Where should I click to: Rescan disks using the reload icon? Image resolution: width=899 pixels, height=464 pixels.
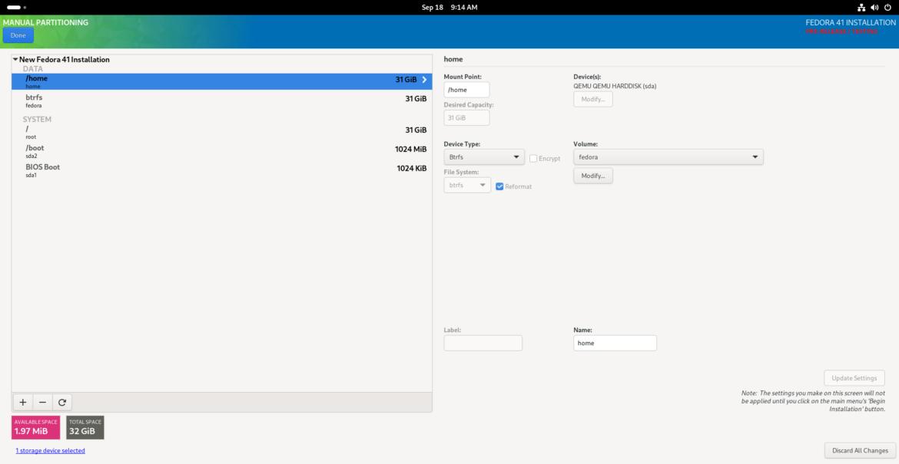(x=62, y=402)
